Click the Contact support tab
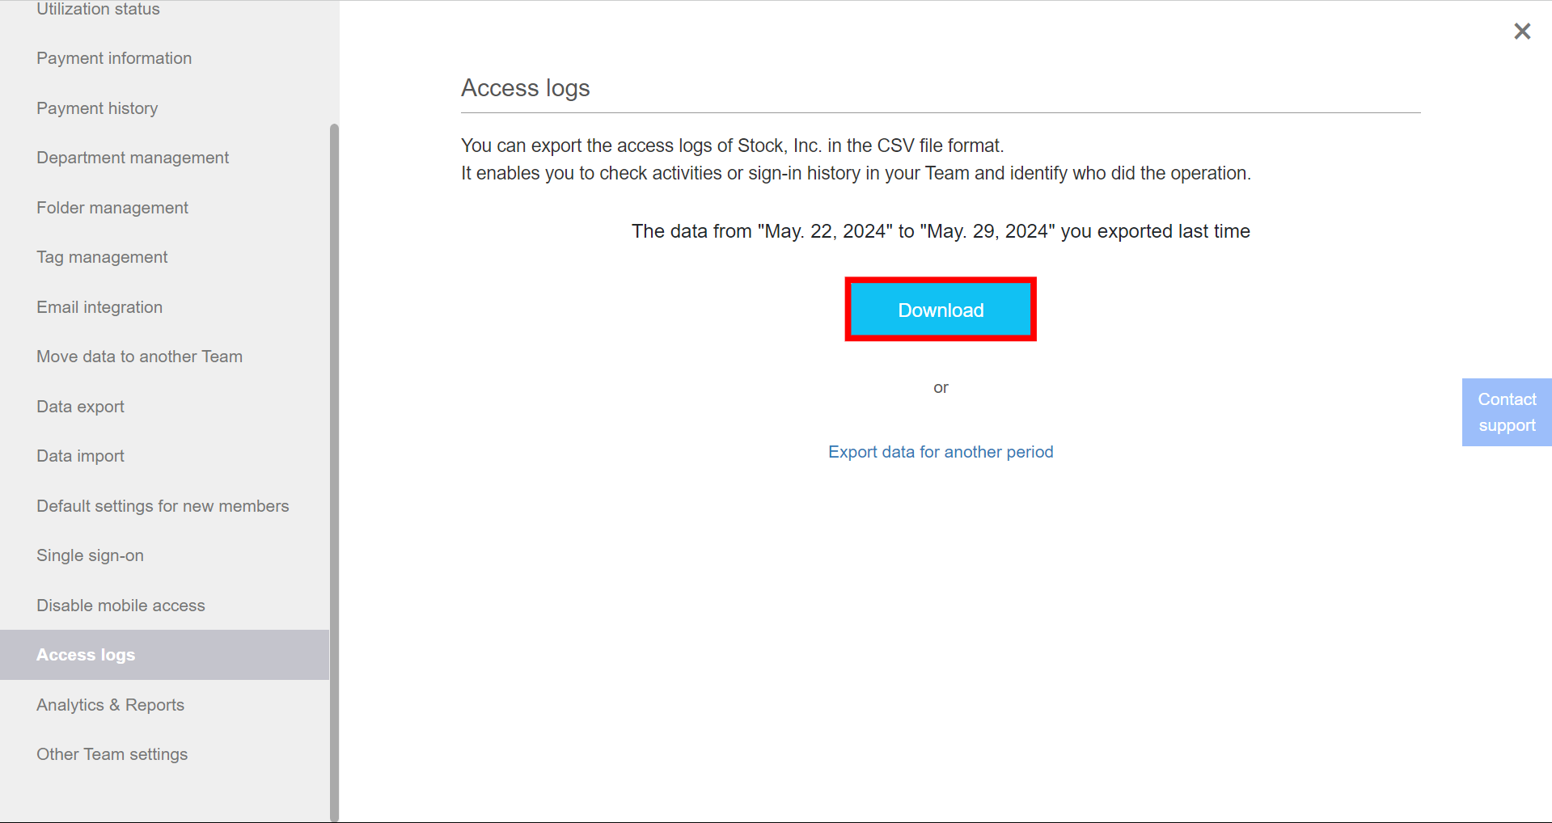The image size is (1552, 823). (x=1506, y=411)
